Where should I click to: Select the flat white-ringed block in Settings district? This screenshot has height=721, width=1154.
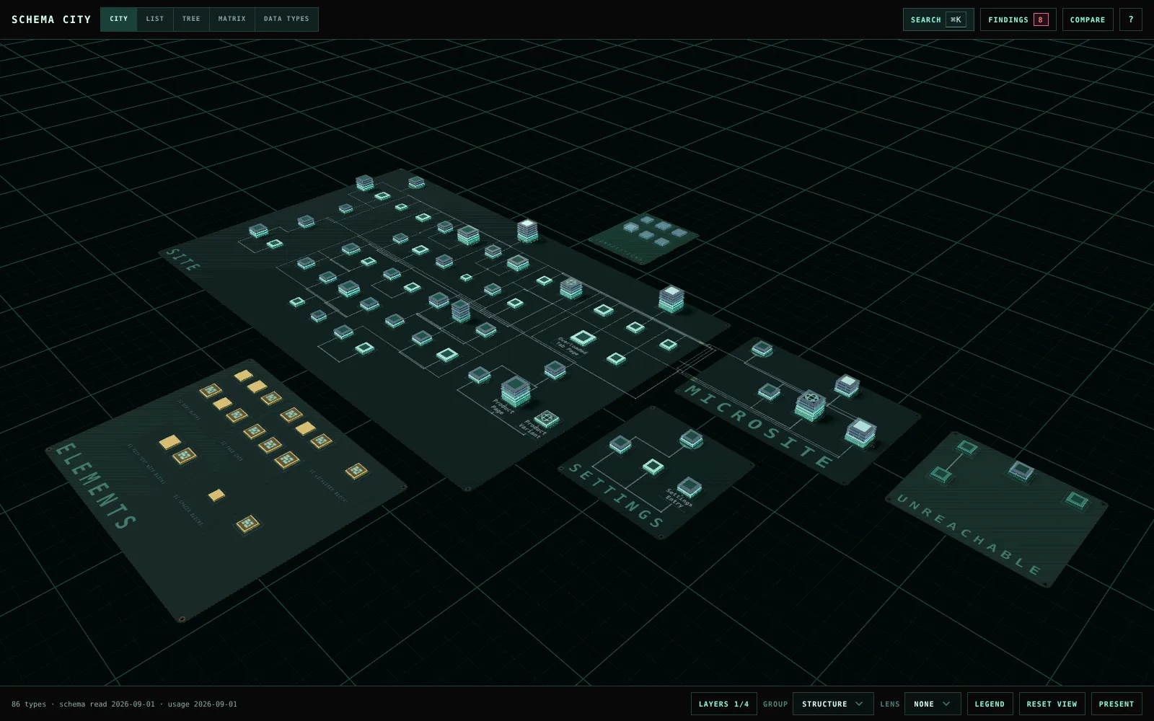click(653, 466)
